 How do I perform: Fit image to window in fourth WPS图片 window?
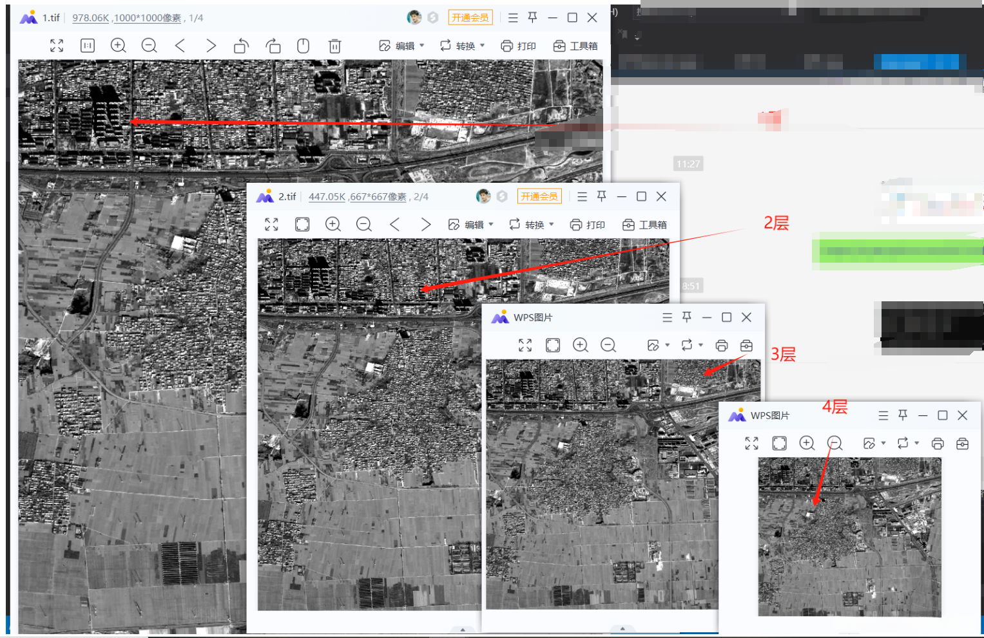pyautogui.click(x=779, y=443)
